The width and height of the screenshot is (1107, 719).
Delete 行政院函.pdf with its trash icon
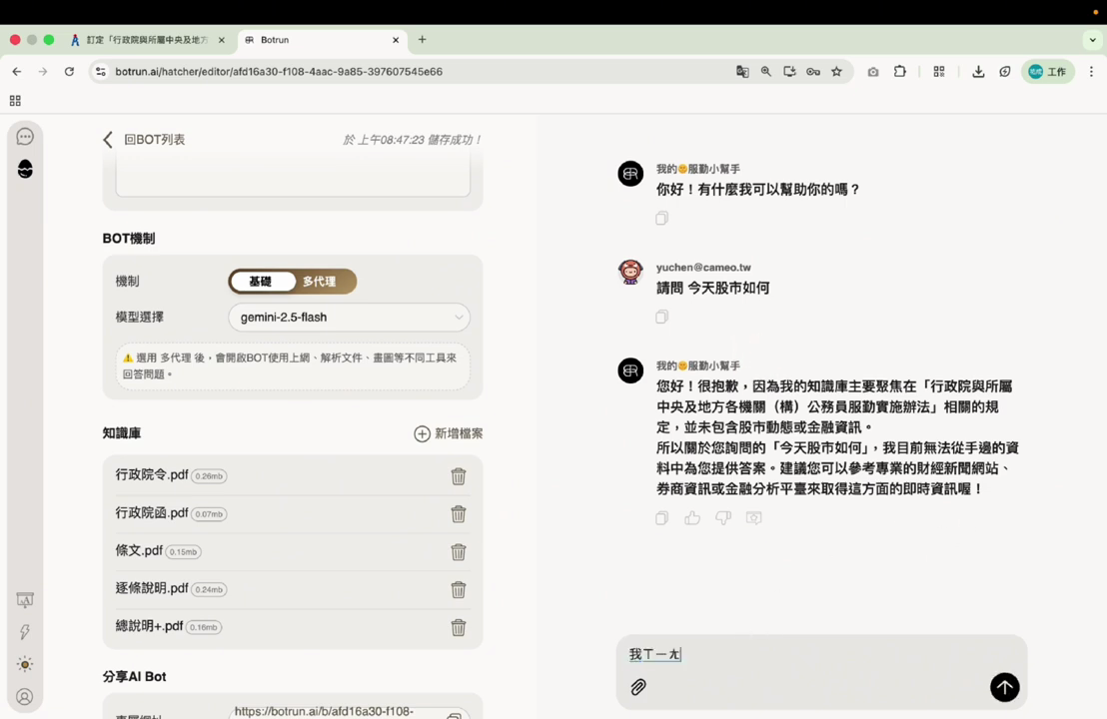click(459, 513)
